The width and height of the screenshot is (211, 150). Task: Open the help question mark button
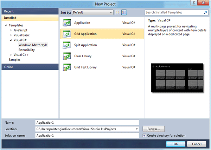click(194, 3)
